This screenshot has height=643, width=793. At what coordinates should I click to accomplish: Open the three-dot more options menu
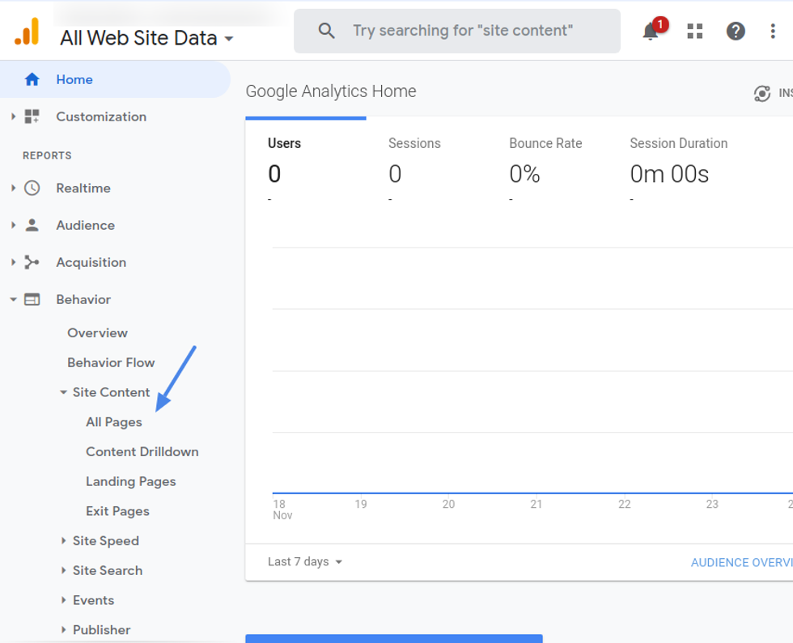[x=773, y=32]
